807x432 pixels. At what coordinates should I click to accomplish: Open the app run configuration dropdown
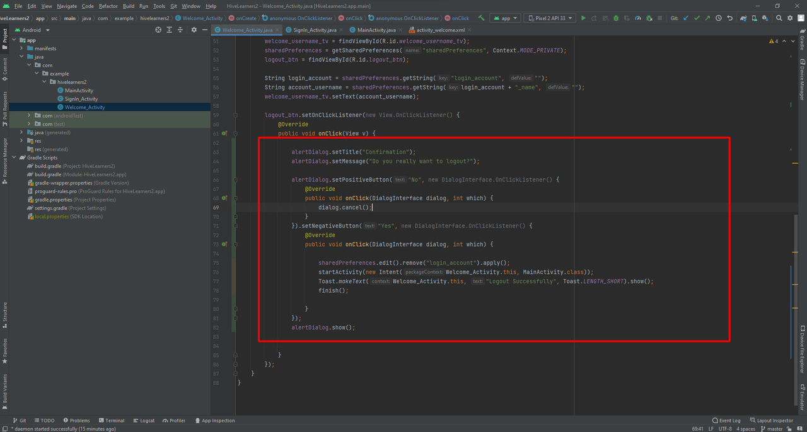point(506,18)
